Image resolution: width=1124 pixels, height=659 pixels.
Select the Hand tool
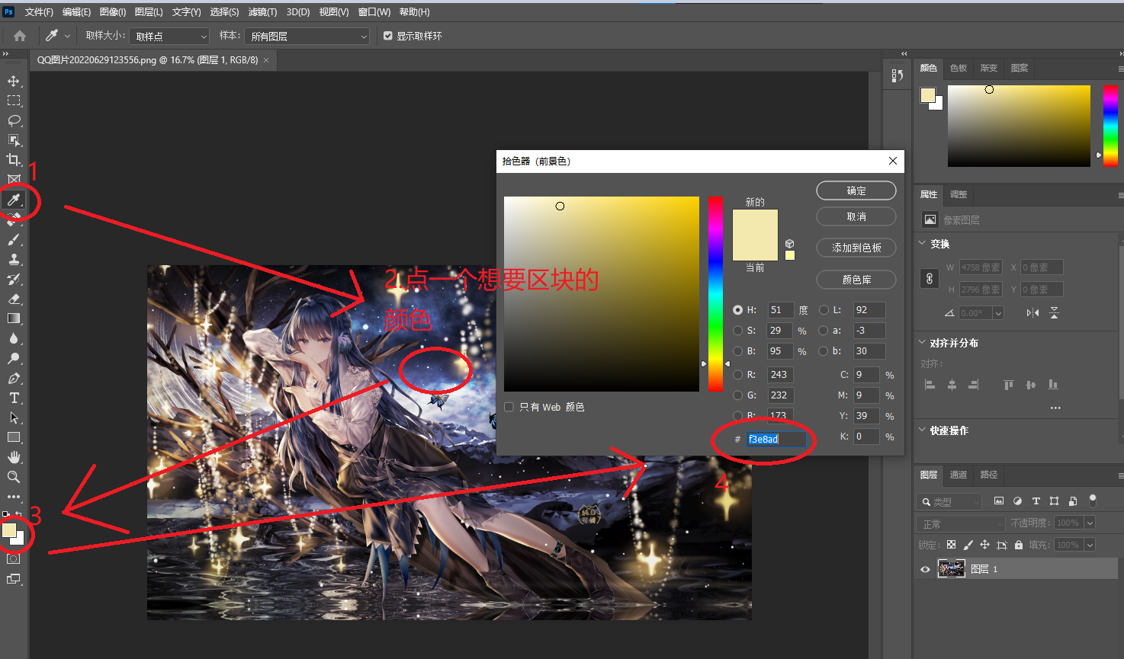14,457
